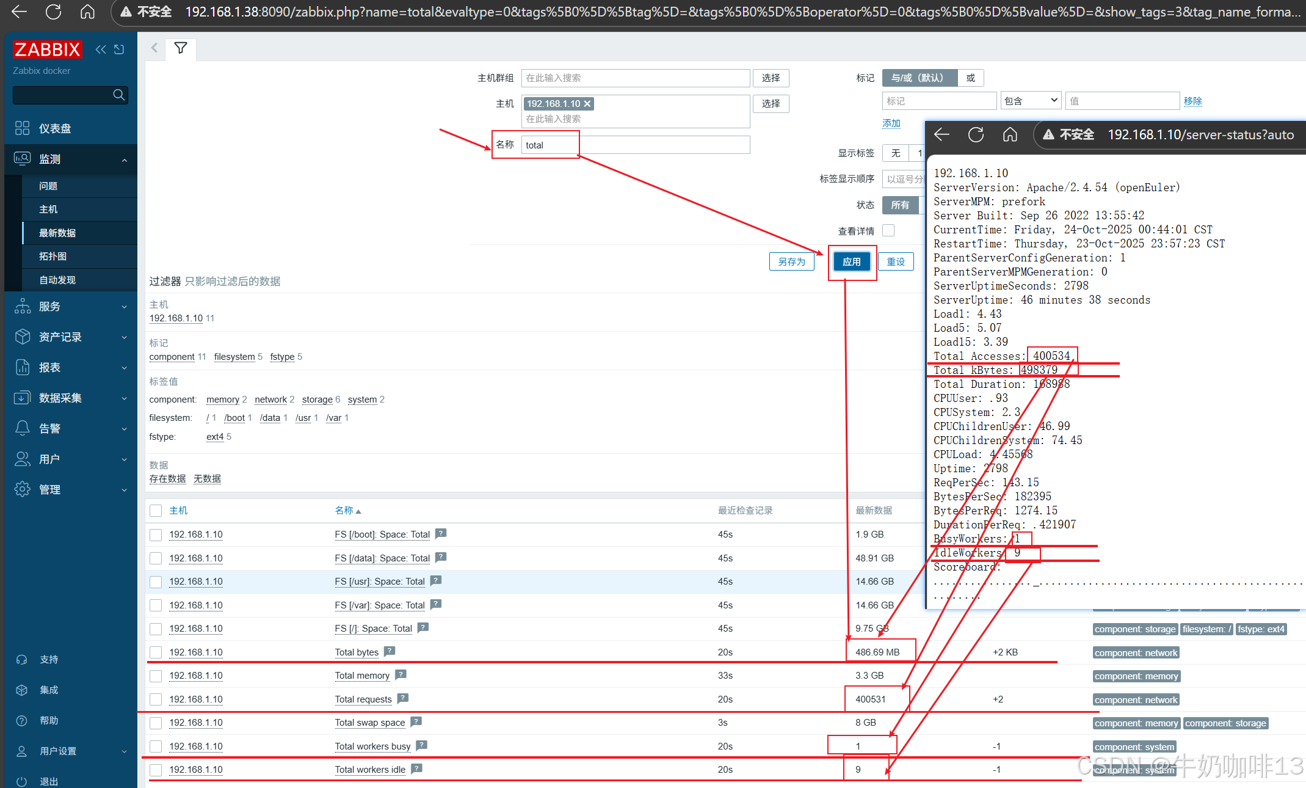Click help icon next to Total bytes

(390, 651)
